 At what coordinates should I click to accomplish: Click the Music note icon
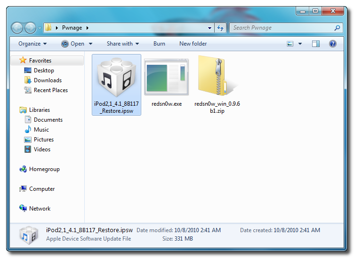pos(28,129)
